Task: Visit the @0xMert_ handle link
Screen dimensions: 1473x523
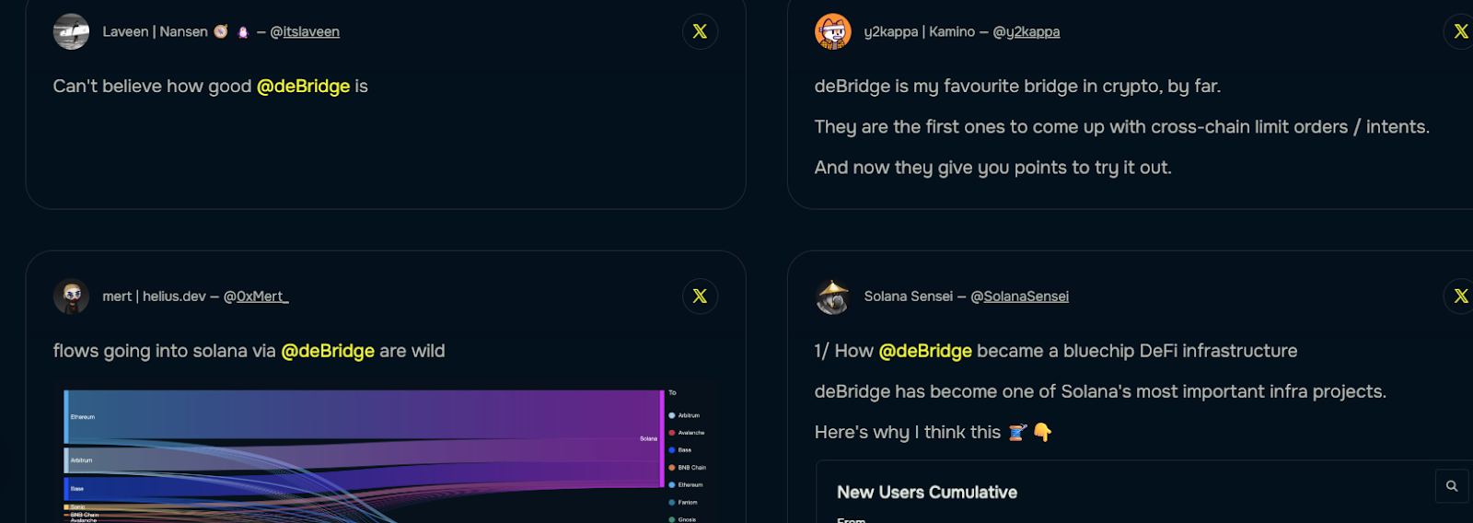Action: (262, 296)
